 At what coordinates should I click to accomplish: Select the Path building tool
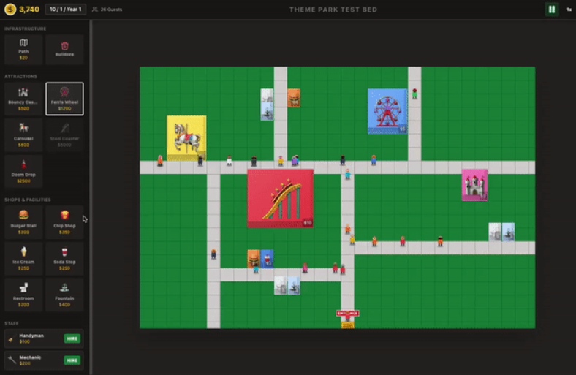click(x=23, y=49)
